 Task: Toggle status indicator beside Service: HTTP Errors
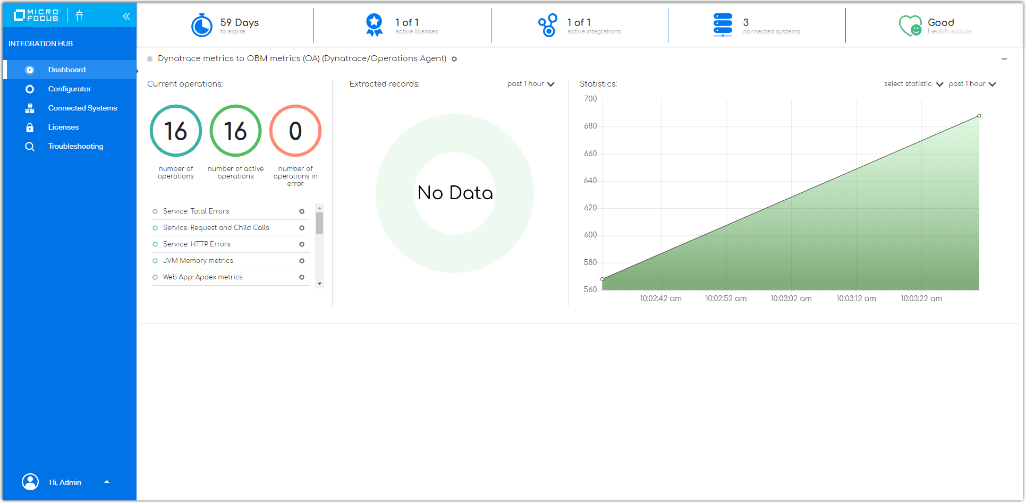click(156, 244)
